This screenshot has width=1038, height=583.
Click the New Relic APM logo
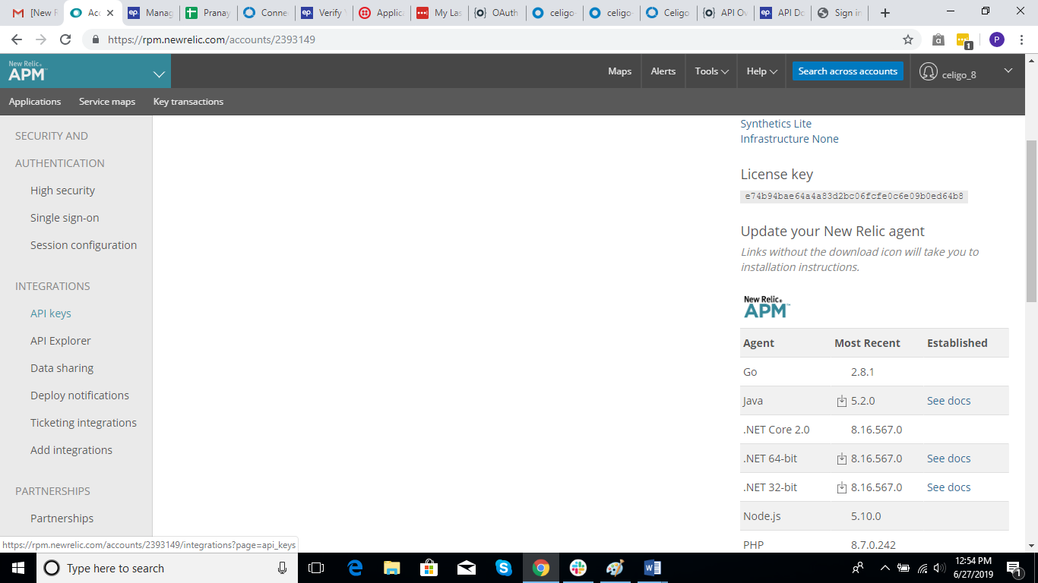click(x=27, y=71)
